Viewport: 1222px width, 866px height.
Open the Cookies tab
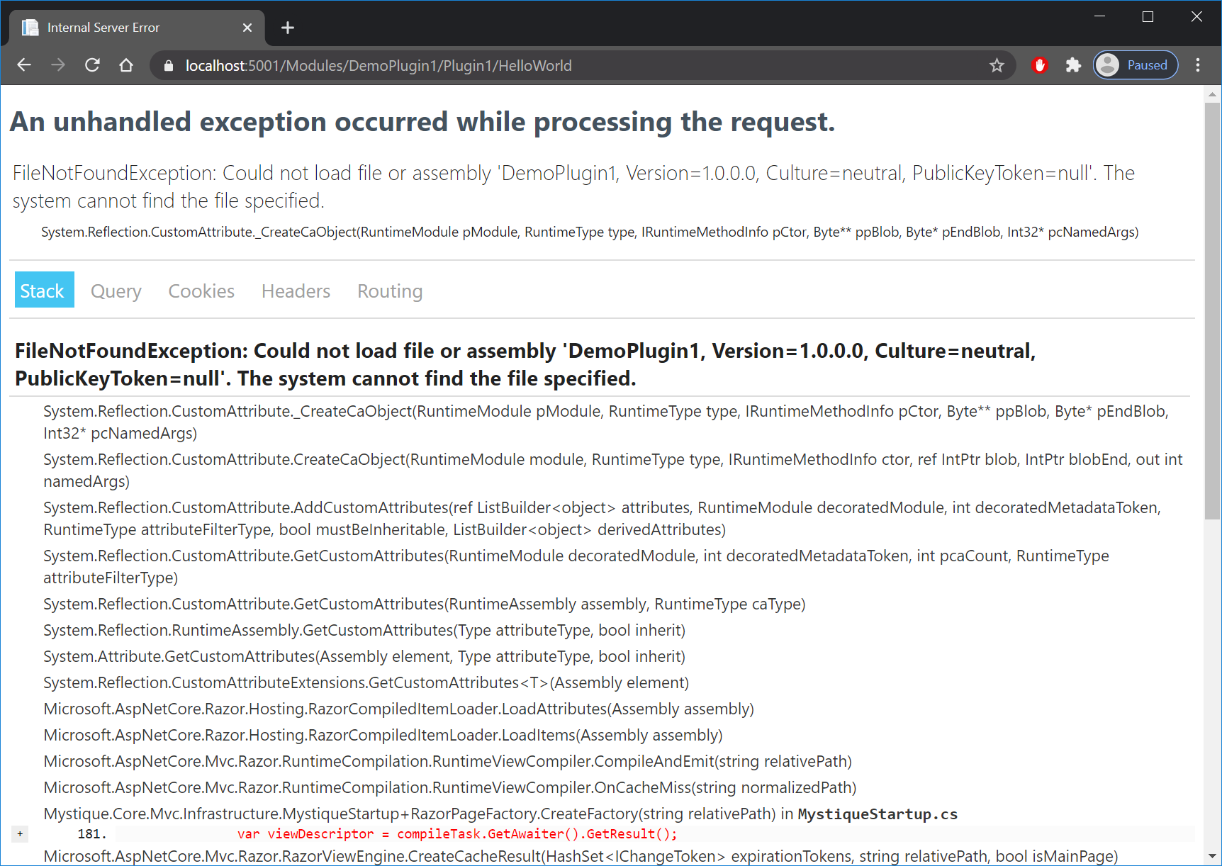201,291
